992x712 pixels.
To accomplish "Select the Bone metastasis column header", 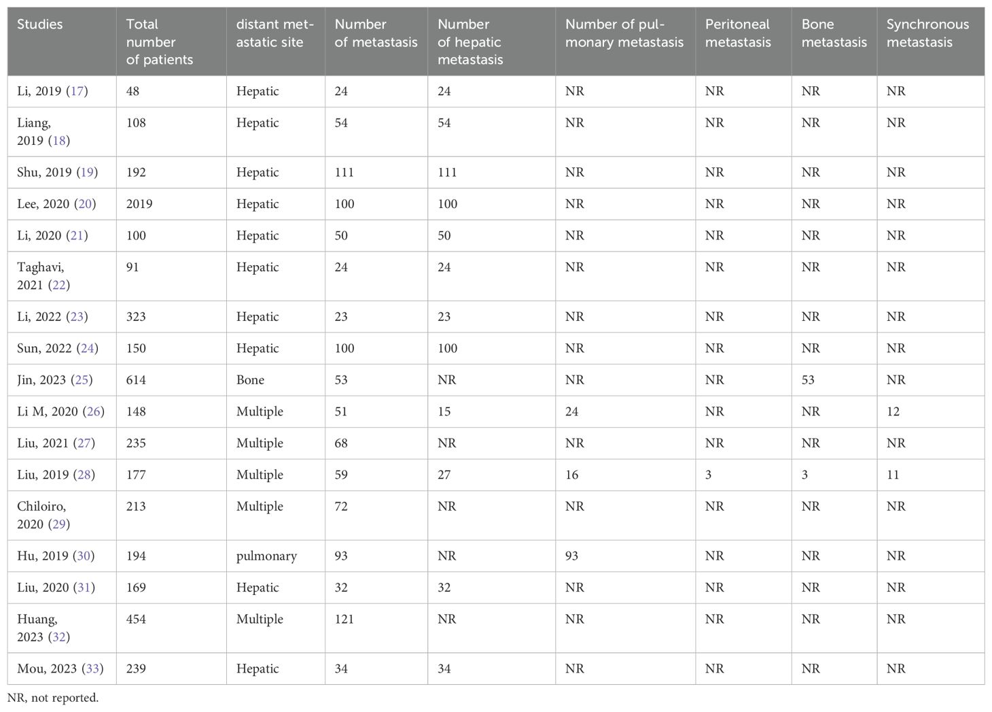I will pyautogui.click(x=834, y=33).
